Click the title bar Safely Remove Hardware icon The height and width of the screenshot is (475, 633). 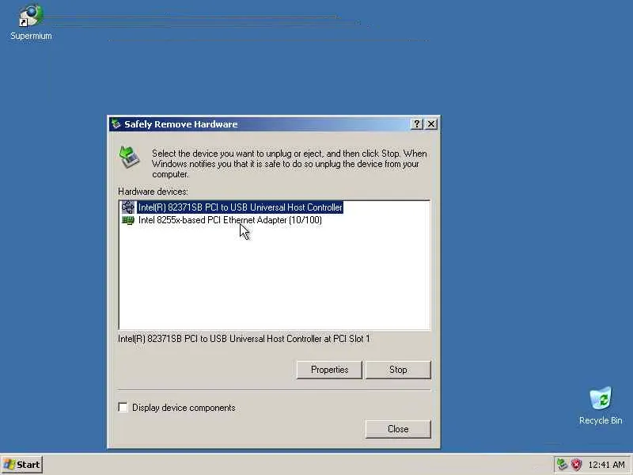click(x=116, y=124)
